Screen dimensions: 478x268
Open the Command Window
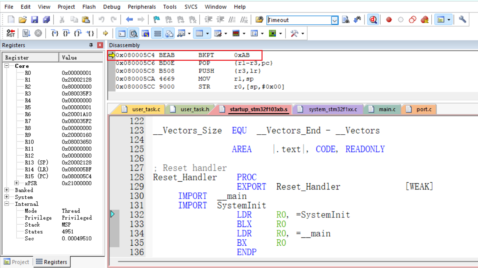(x=122, y=33)
